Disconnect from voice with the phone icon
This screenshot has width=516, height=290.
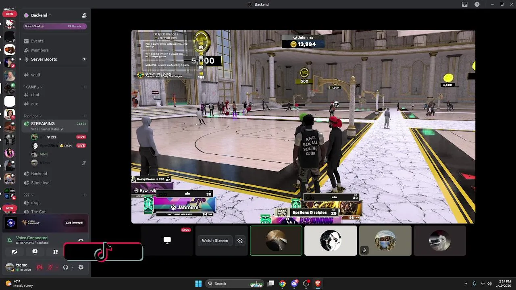pos(81,240)
